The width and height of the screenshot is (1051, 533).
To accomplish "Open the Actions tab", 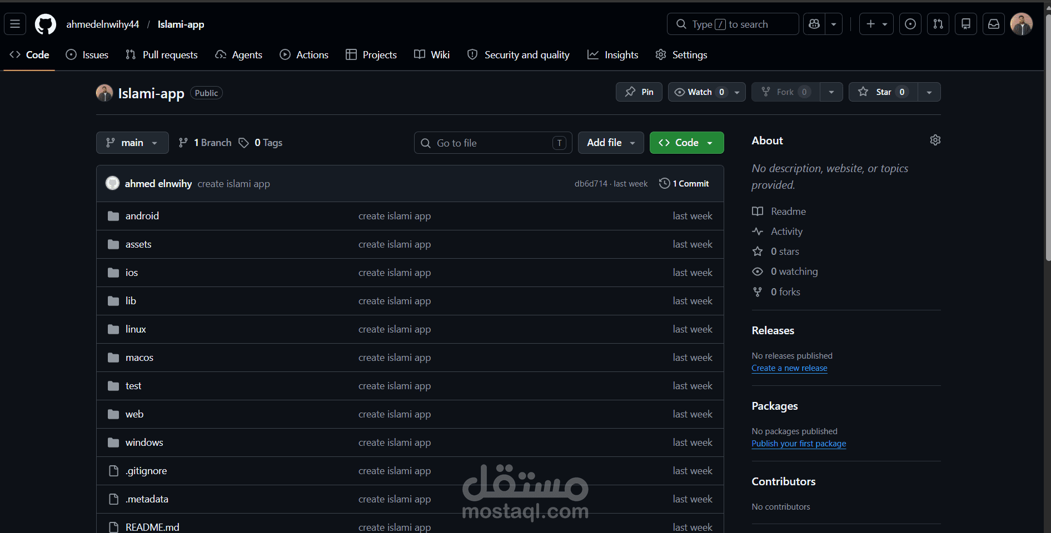I will pos(304,55).
